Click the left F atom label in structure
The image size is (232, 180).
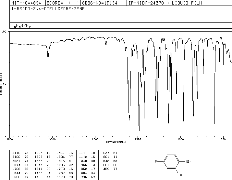pos(156,161)
